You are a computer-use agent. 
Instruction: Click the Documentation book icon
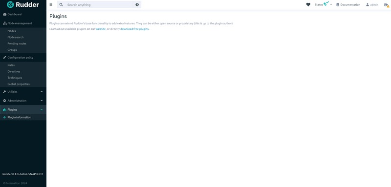pyautogui.click(x=338, y=5)
